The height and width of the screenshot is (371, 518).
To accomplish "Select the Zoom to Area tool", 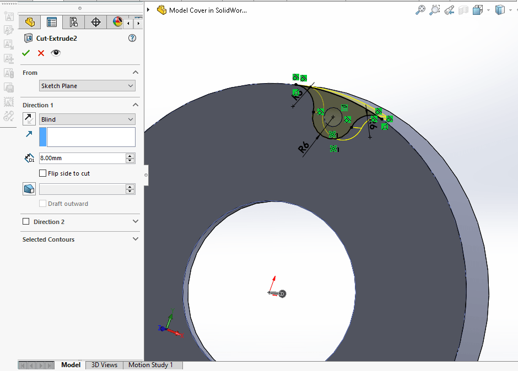I will pos(435,10).
